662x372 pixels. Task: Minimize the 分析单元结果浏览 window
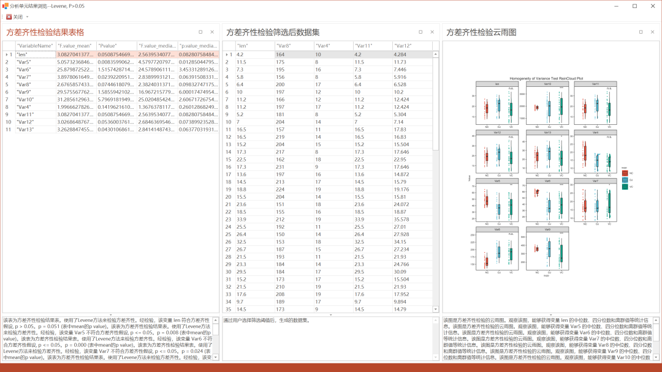point(617,6)
